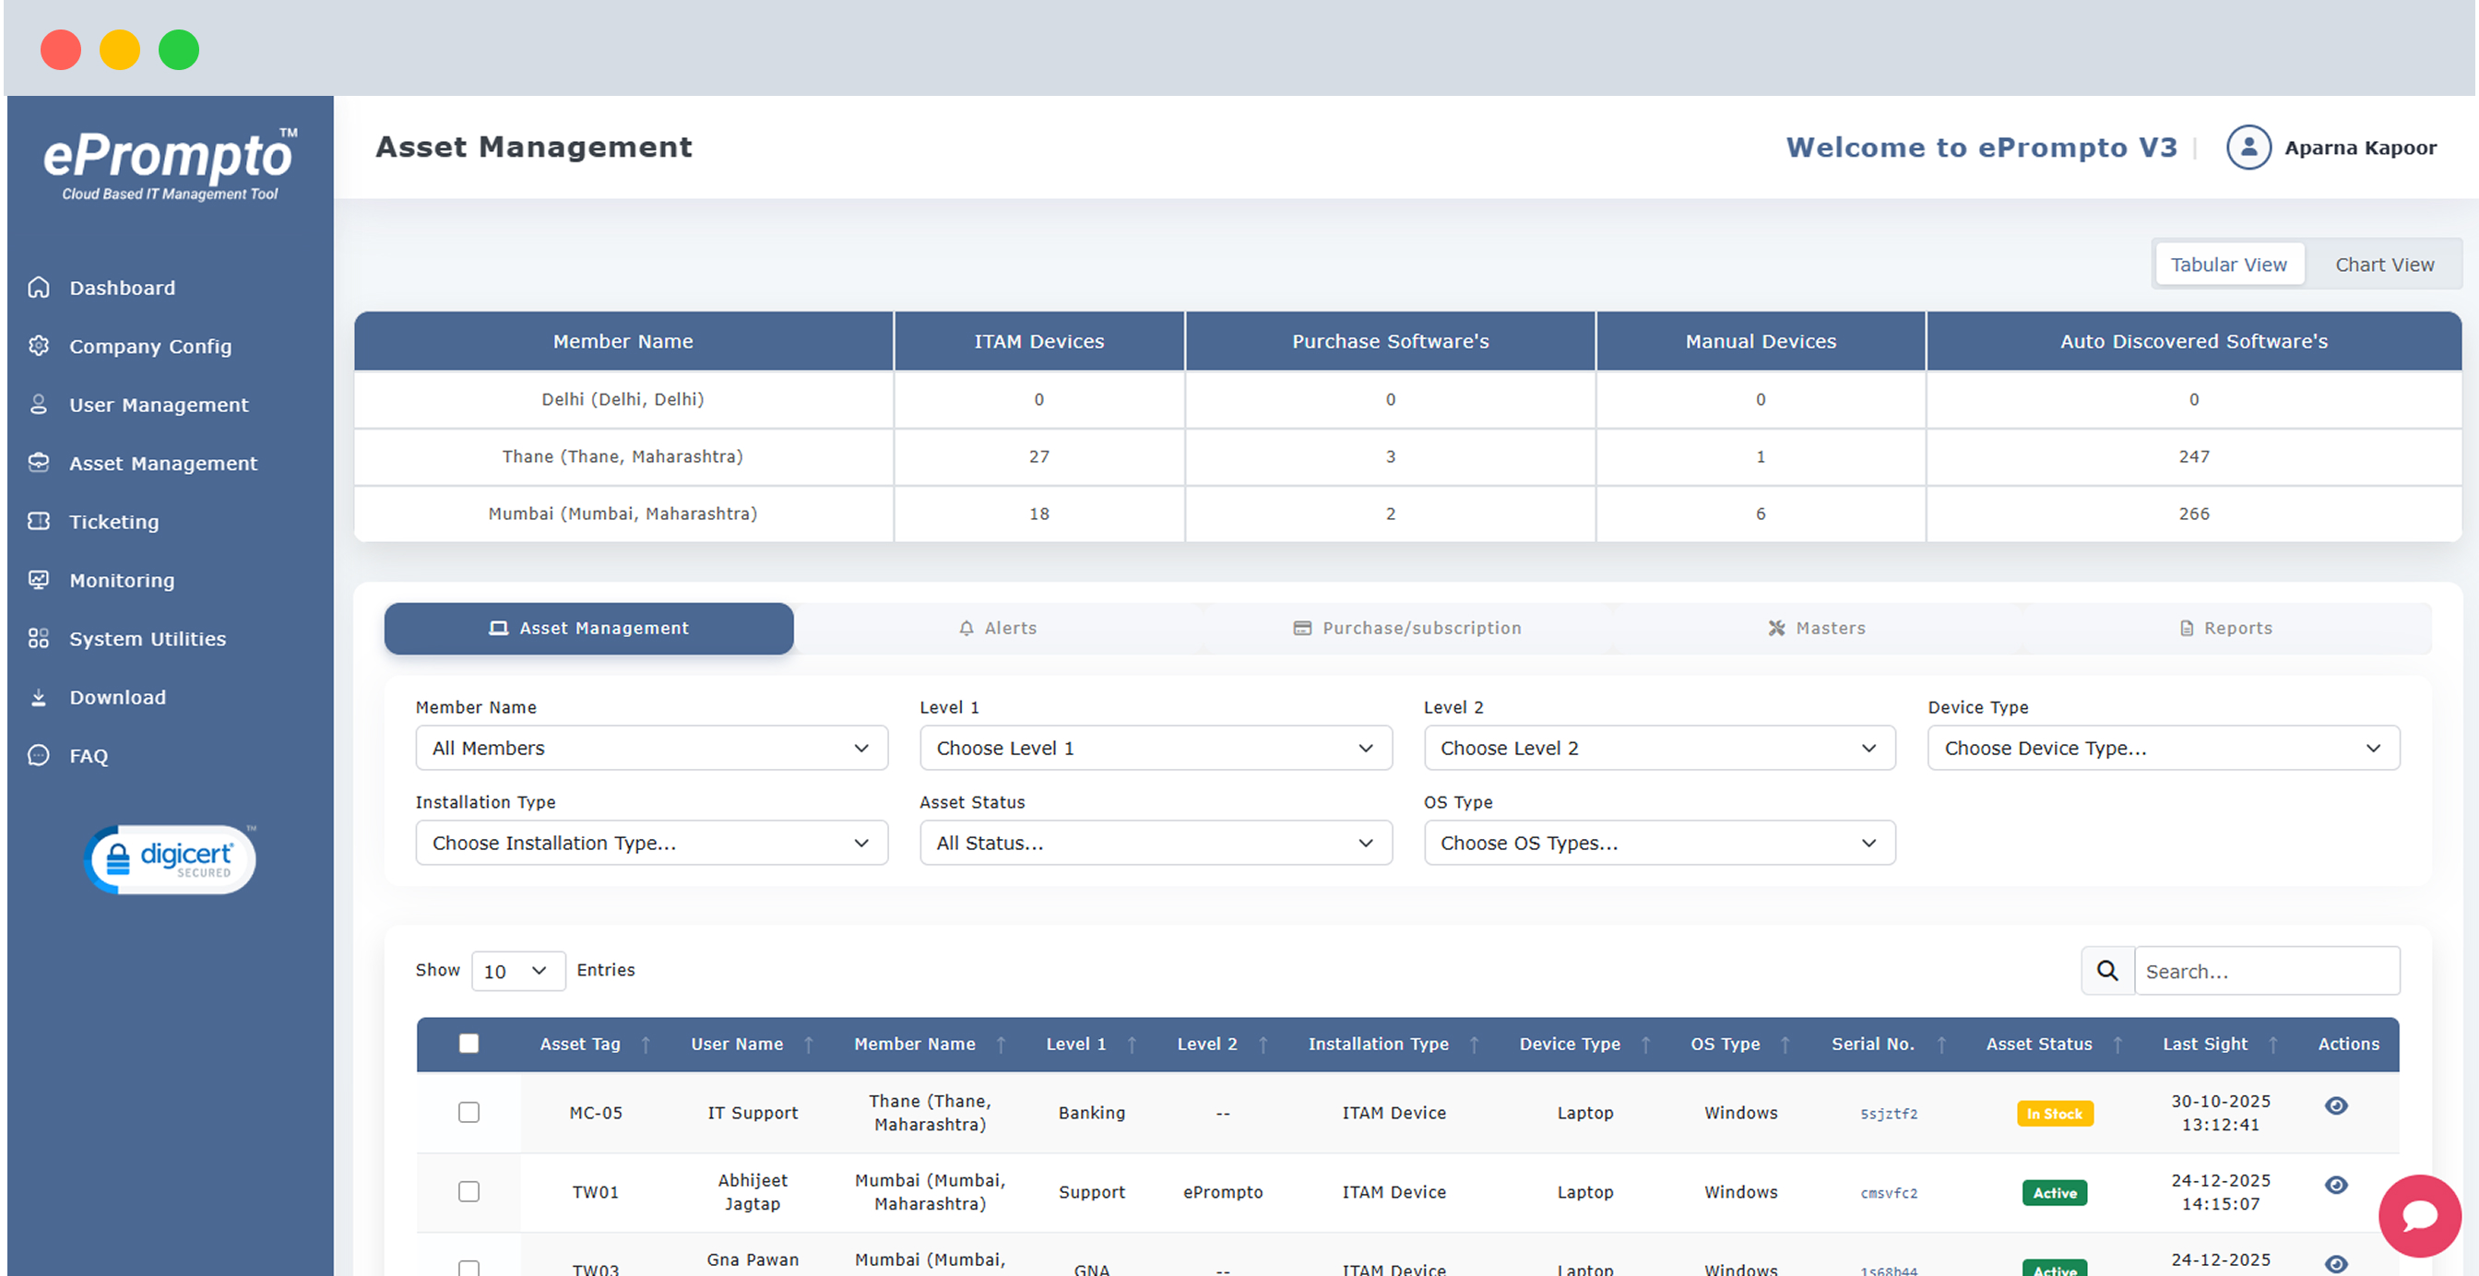Click the Ticketing sidebar icon
The width and height of the screenshot is (2479, 1276).
39,522
